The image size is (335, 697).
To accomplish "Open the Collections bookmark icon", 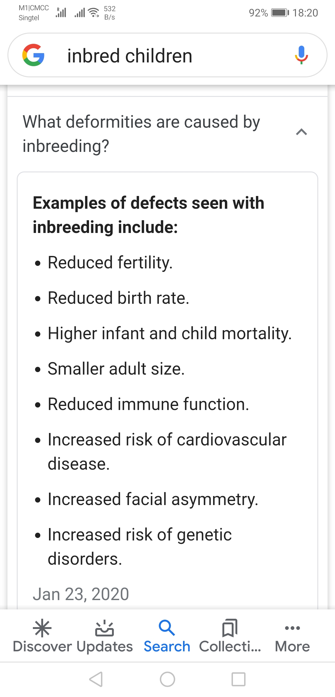I will 230,628.
